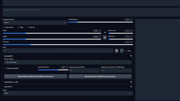This screenshot has width=180, height=101.
Task: Click the Sampling steps slider handle
Action: pos(77,22)
